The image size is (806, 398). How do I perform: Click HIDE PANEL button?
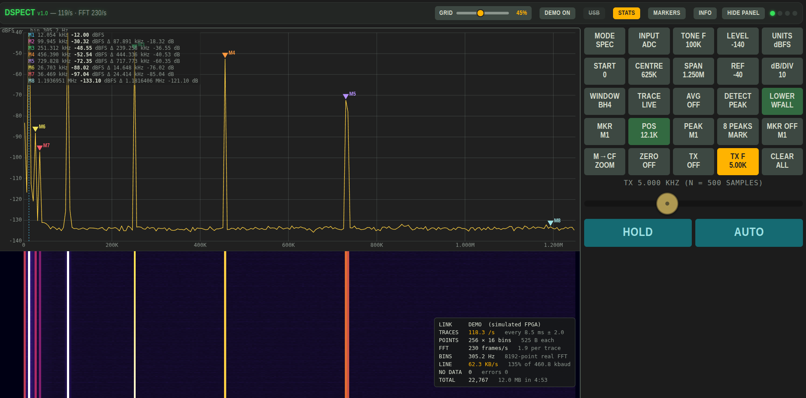743,13
